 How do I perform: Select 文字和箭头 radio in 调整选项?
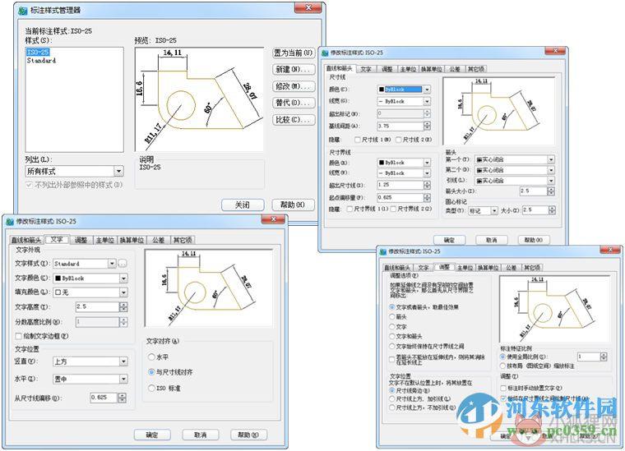392,336
